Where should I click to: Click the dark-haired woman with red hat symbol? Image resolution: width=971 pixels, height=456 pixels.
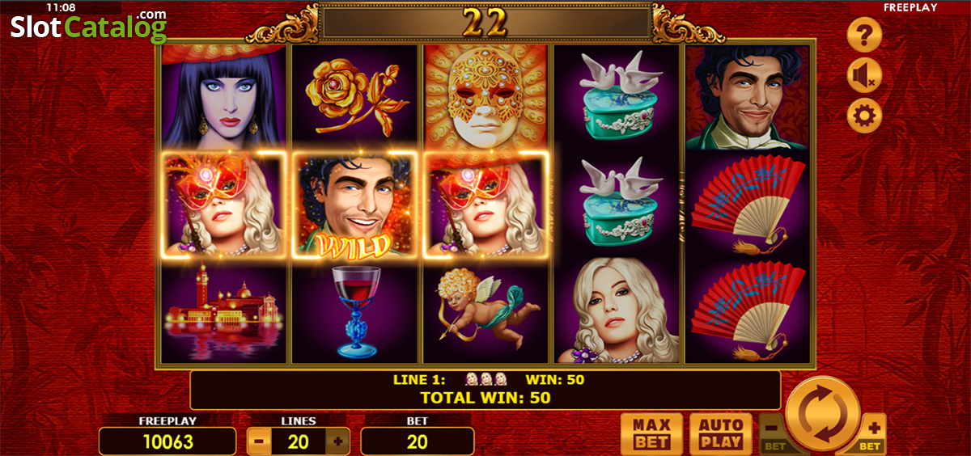point(224,98)
